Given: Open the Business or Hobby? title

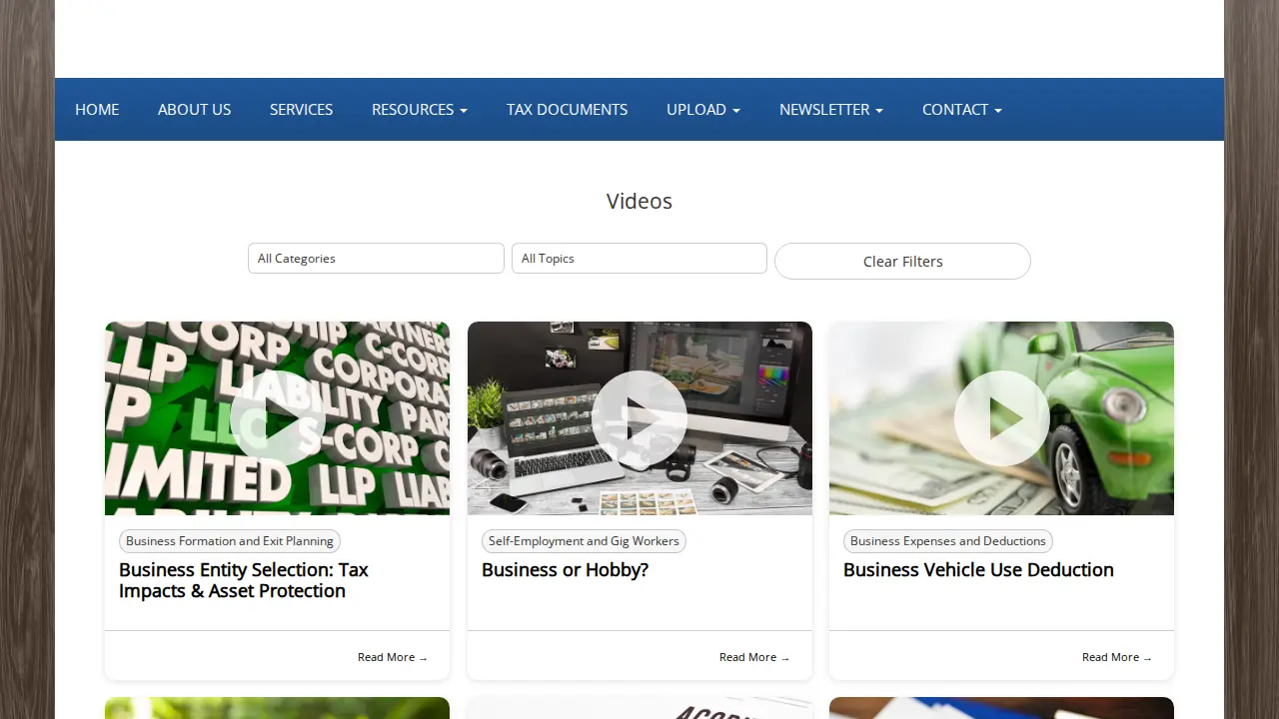Looking at the screenshot, I should [x=565, y=570].
